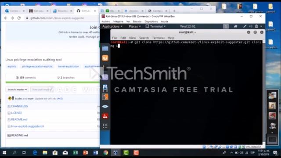Click the exploits topic tag
Viewport: 281px width, 158px height.
(12, 66)
